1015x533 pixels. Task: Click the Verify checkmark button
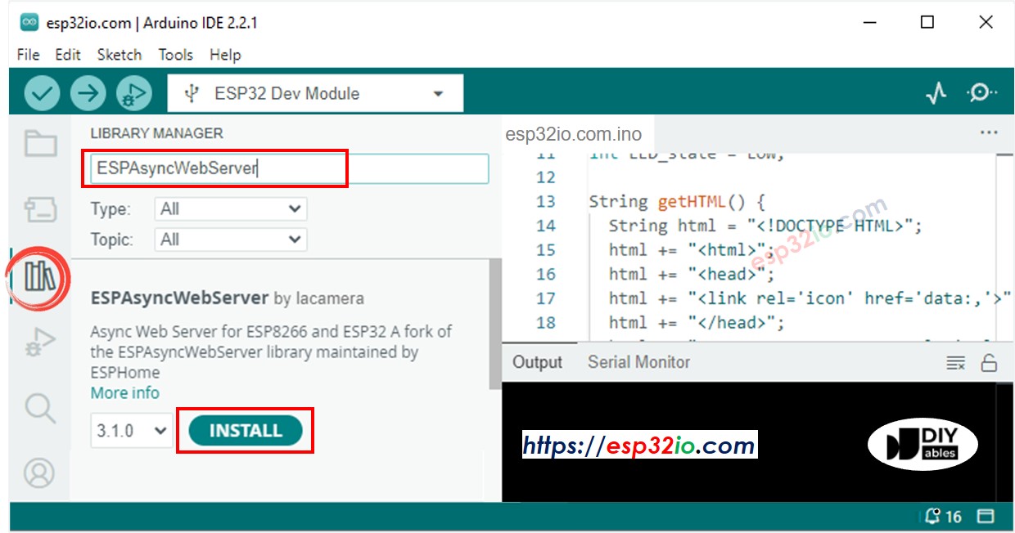click(42, 94)
